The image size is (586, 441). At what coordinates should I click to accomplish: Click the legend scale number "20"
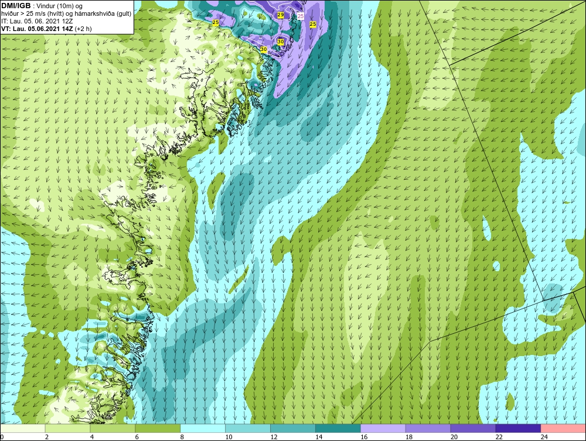click(454, 437)
